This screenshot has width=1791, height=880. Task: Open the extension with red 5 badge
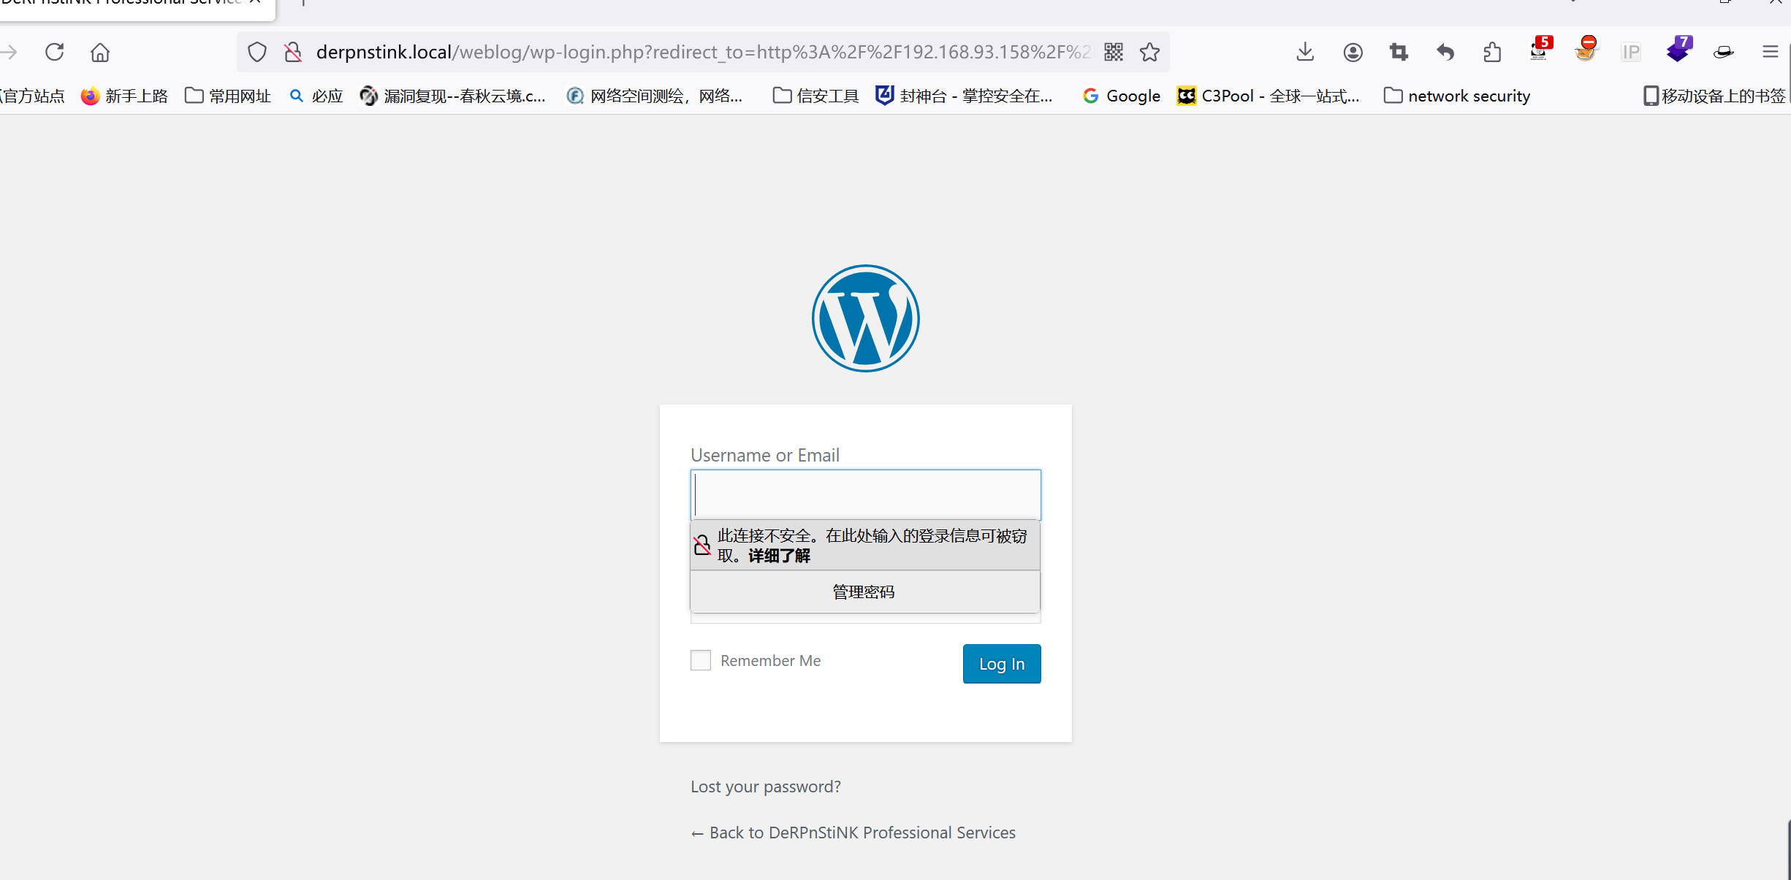click(x=1540, y=50)
